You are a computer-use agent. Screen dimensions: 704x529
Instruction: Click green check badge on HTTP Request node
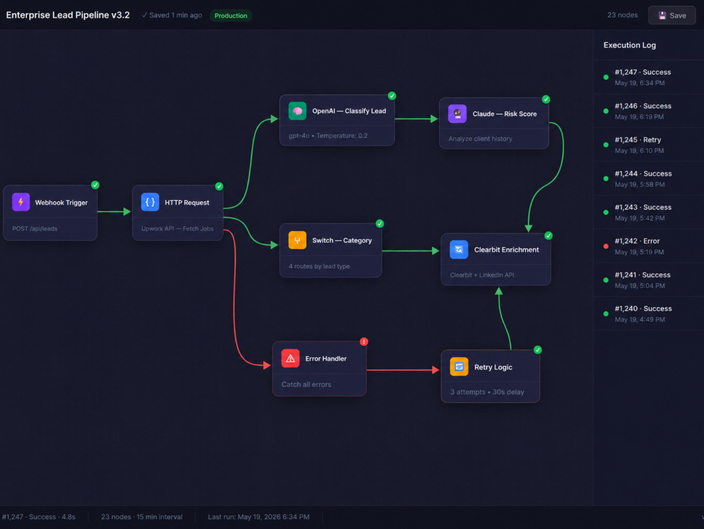(219, 187)
